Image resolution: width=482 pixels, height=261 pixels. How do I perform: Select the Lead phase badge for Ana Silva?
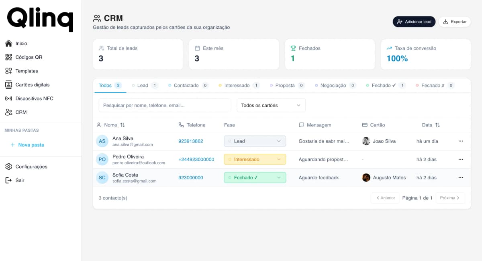[255, 141]
